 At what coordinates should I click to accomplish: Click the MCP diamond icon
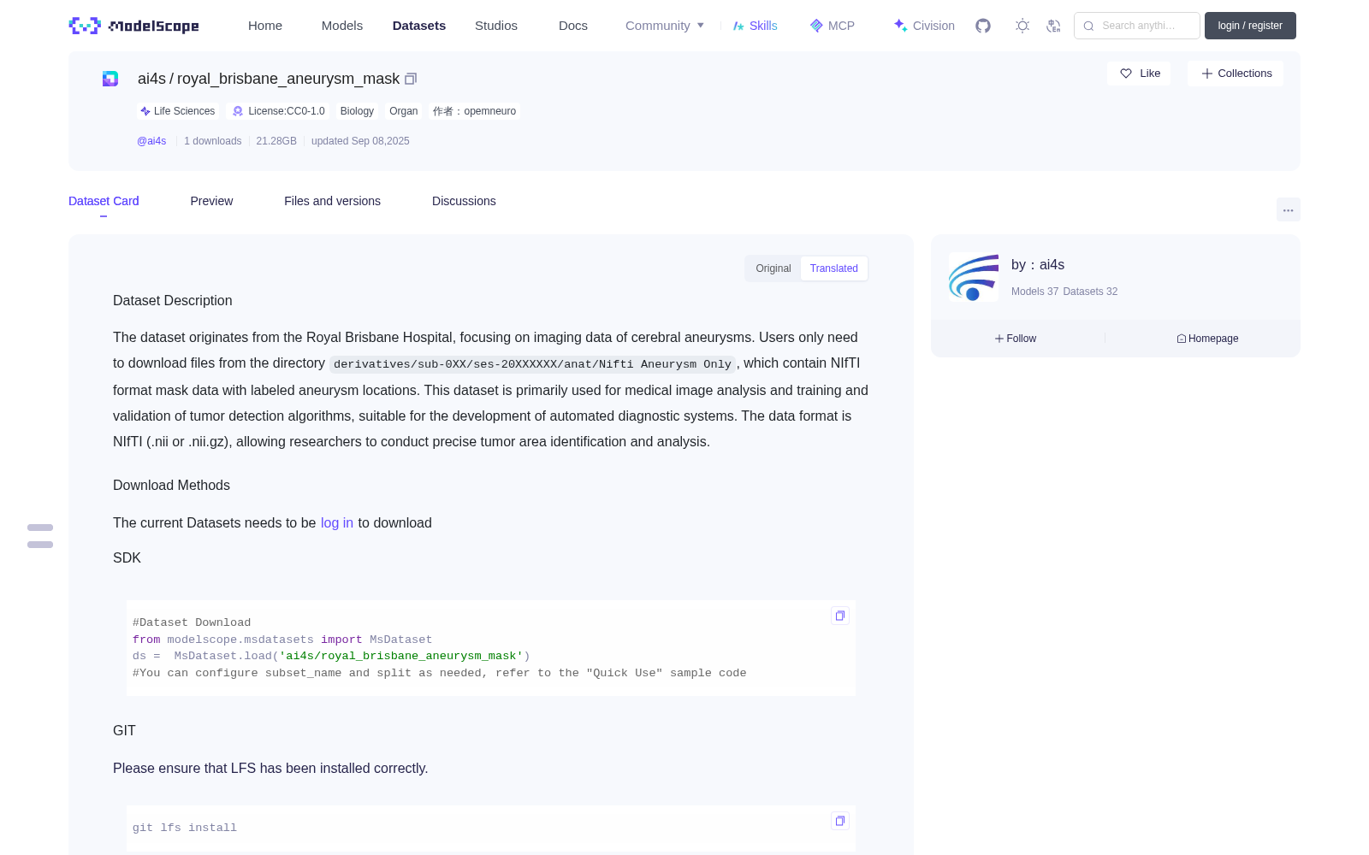coord(816,26)
